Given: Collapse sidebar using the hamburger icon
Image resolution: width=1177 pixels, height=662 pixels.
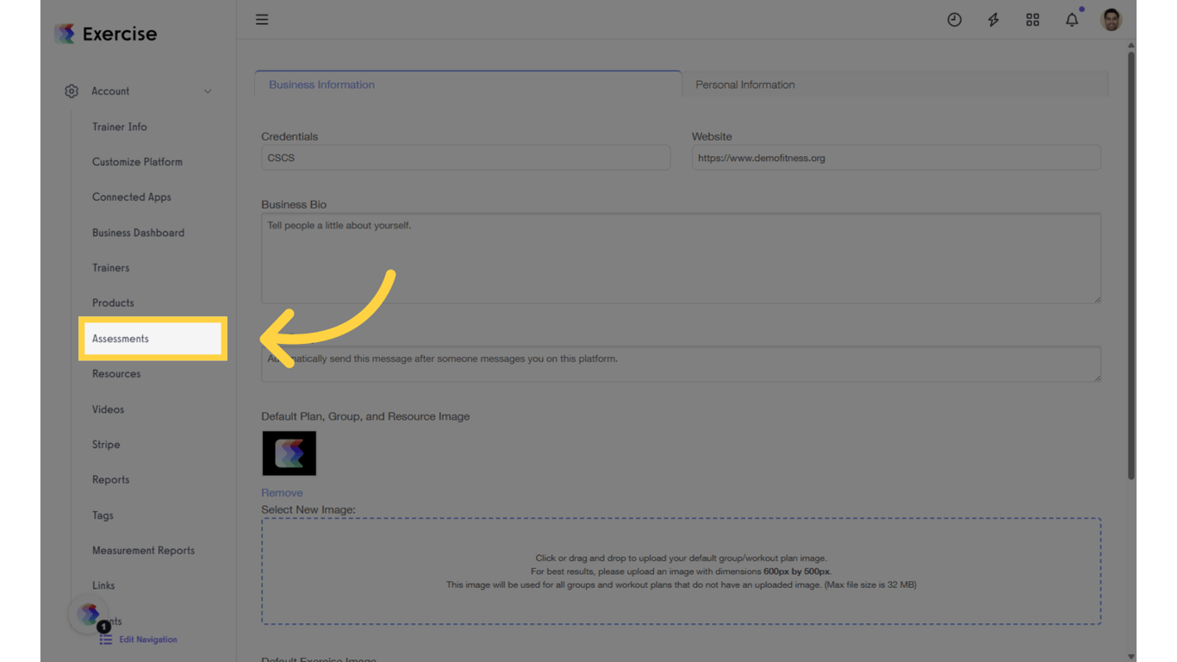Looking at the screenshot, I should (x=262, y=19).
